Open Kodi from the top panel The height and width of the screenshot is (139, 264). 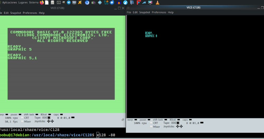100,3
